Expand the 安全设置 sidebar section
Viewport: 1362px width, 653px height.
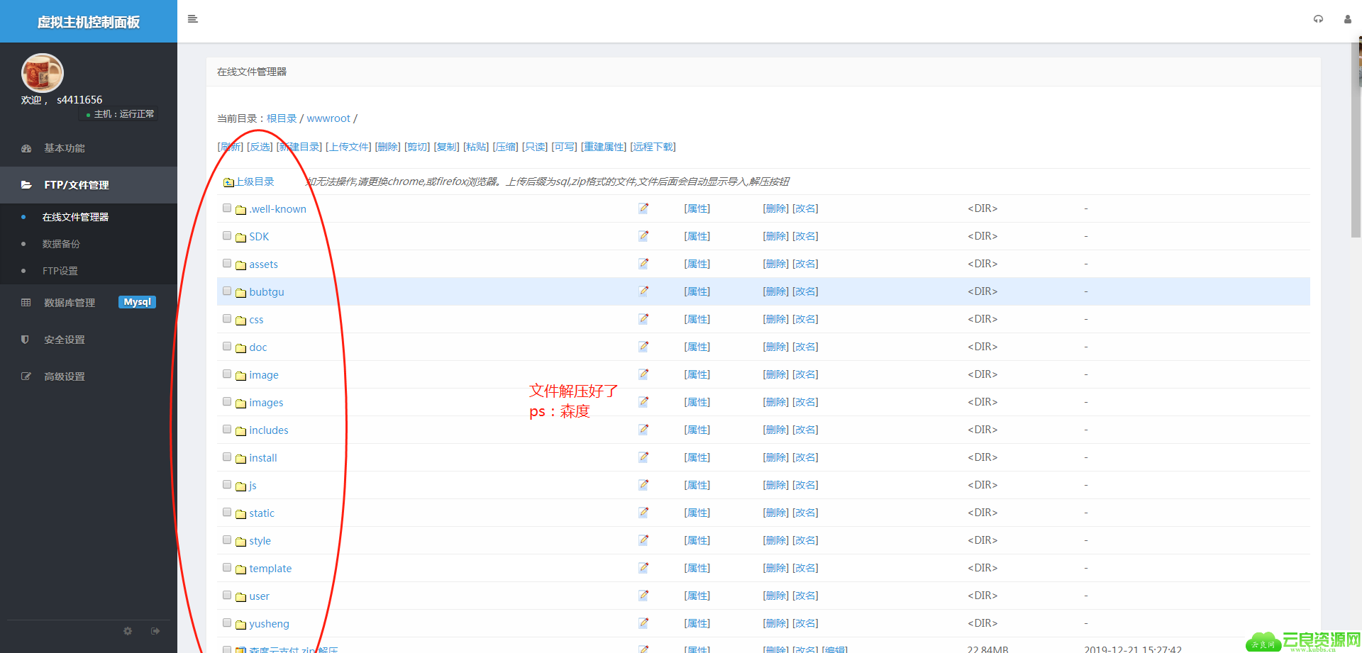[89, 340]
